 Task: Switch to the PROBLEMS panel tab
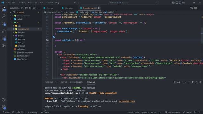click(49, 82)
